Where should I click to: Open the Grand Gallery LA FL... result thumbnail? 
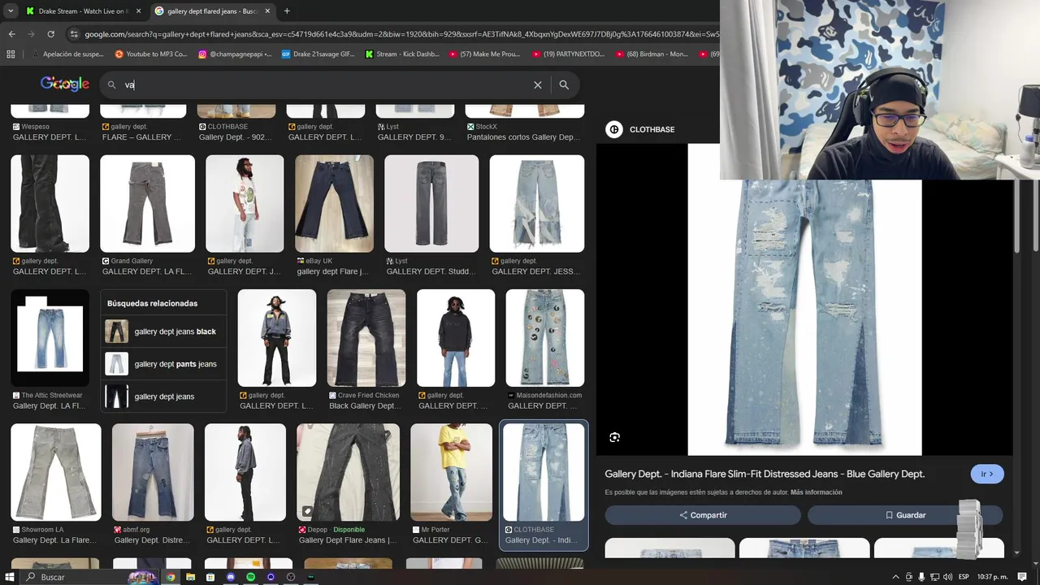pyautogui.click(x=147, y=203)
